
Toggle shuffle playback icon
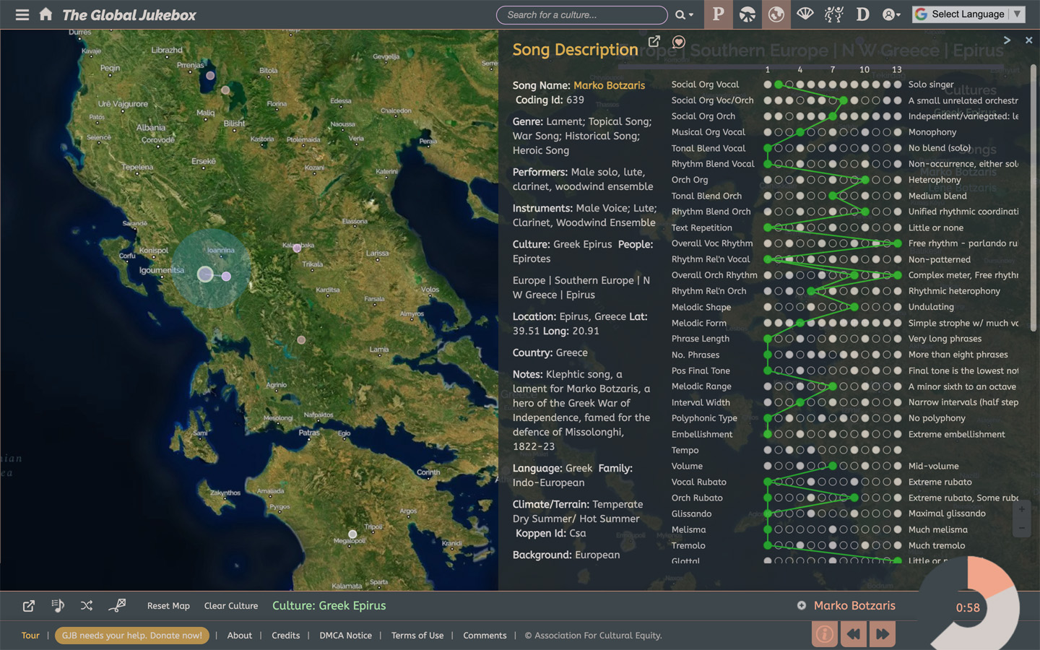[x=87, y=605]
